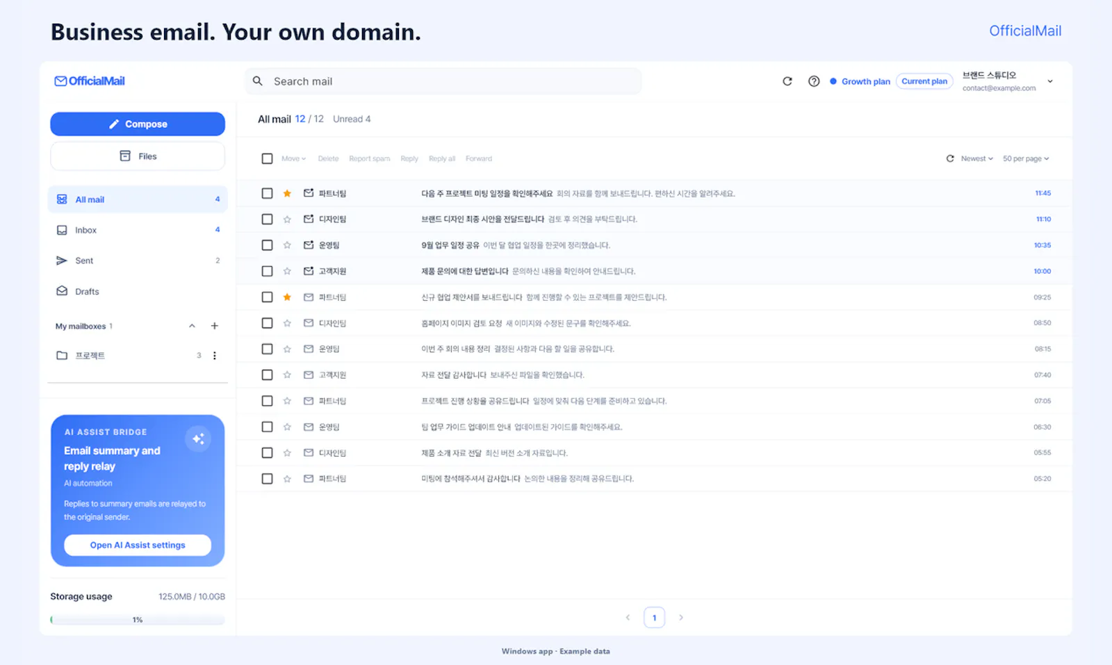The image size is (1112, 665).
Task: Check the 08:15 운영팀 email checkbox
Action: pyautogui.click(x=267, y=349)
